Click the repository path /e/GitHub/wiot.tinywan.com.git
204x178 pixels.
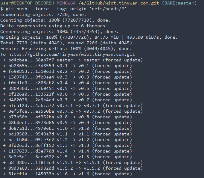[119, 3]
